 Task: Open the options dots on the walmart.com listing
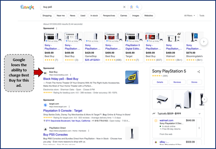[199, 128]
